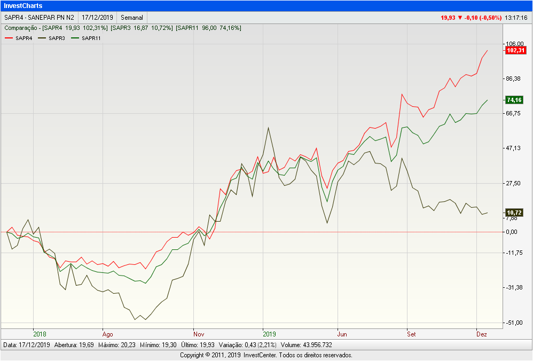
Task: Click the 47,13 y-axis value
Action: 513,148
